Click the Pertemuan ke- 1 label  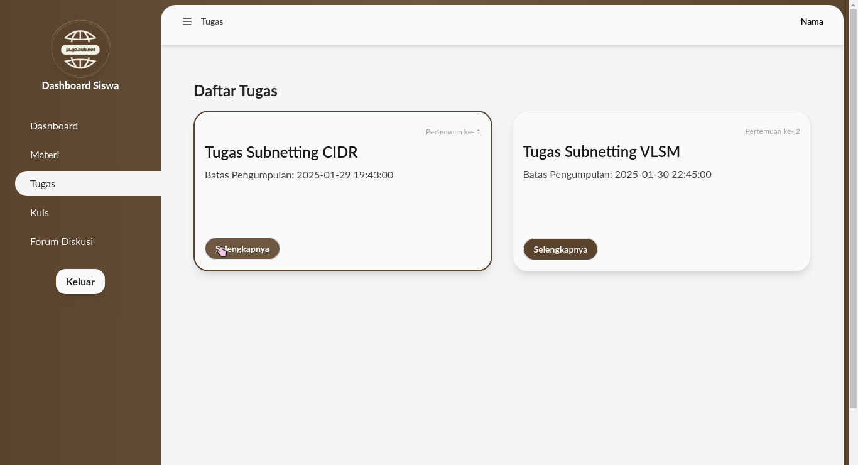point(453,132)
